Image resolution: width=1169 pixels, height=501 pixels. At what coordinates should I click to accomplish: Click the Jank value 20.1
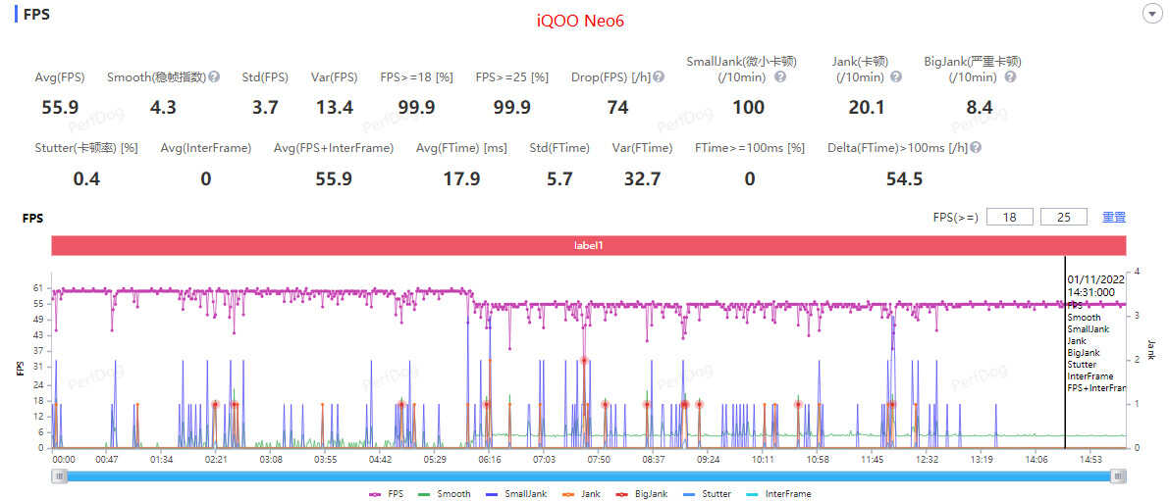[x=867, y=107]
